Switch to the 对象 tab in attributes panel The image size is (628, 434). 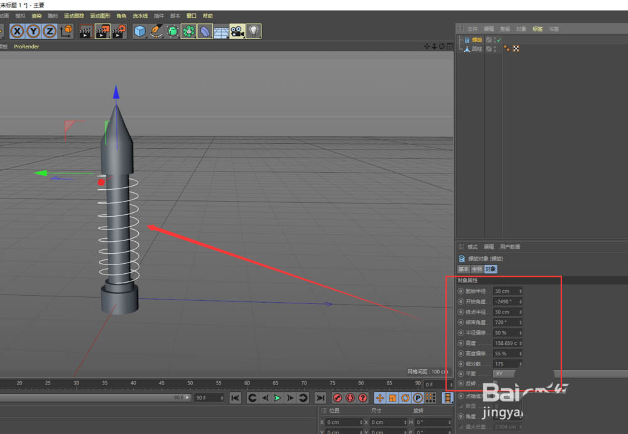click(490, 269)
